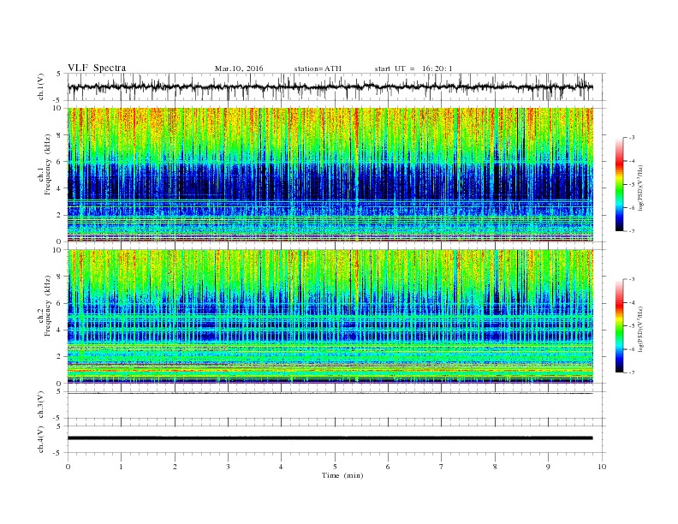Click the ch.4 thick black signal trace

coord(330,438)
